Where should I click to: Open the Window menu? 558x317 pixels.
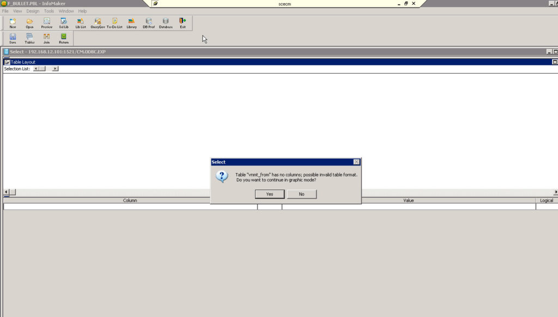65,11
